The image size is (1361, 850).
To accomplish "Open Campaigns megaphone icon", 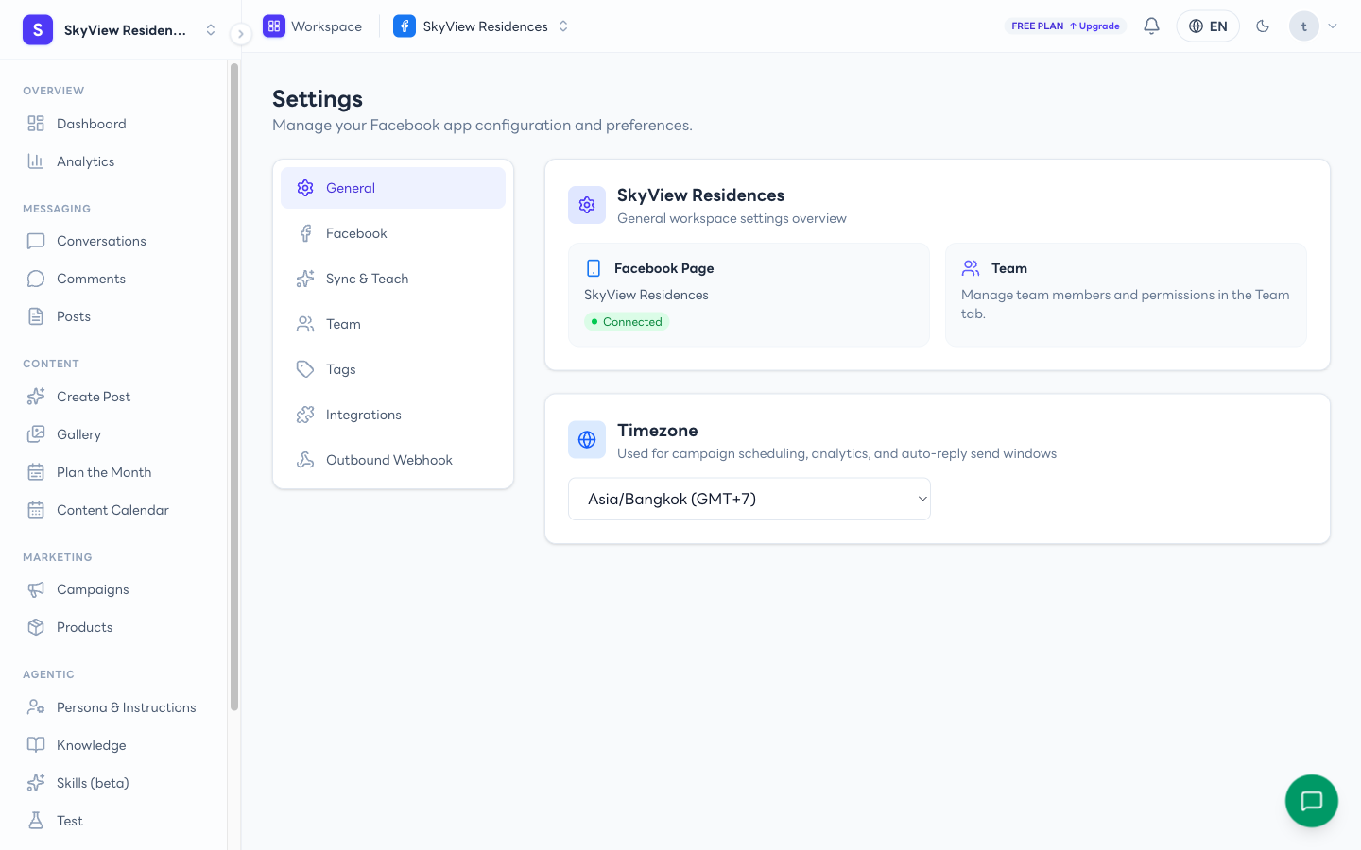I will [36, 589].
